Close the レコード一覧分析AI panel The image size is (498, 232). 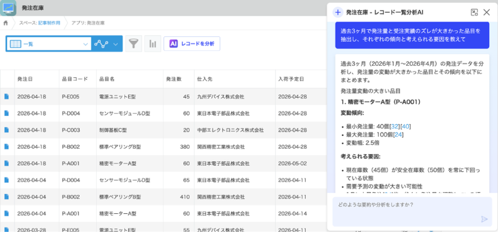point(486,12)
